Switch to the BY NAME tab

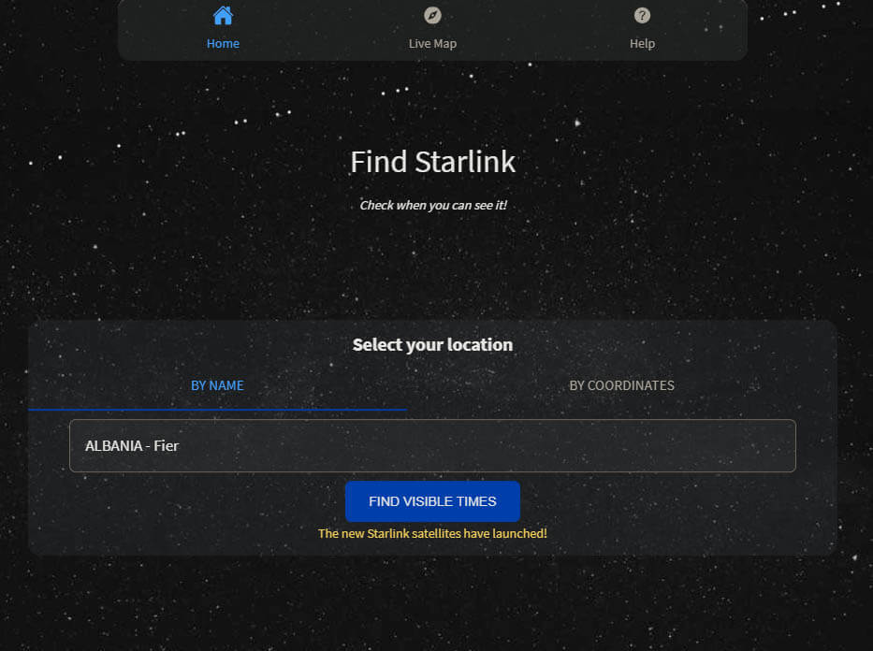point(217,386)
